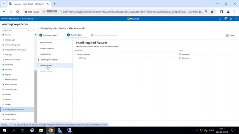This screenshot has height=134, width=239.
Task: Open File Explorer from taskbar
Action: (41, 130)
